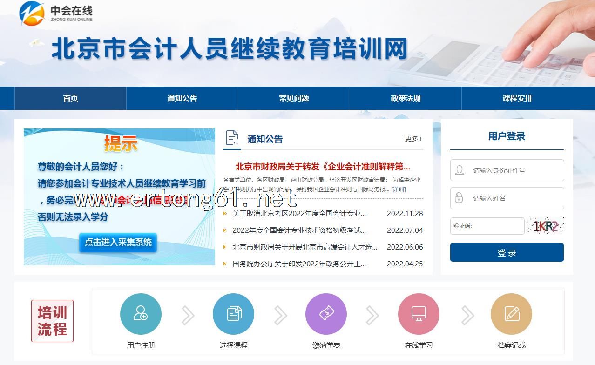The image size is (595, 365).
Task: Click the 通知公告 section document icon
Action: (x=232, y=138)
